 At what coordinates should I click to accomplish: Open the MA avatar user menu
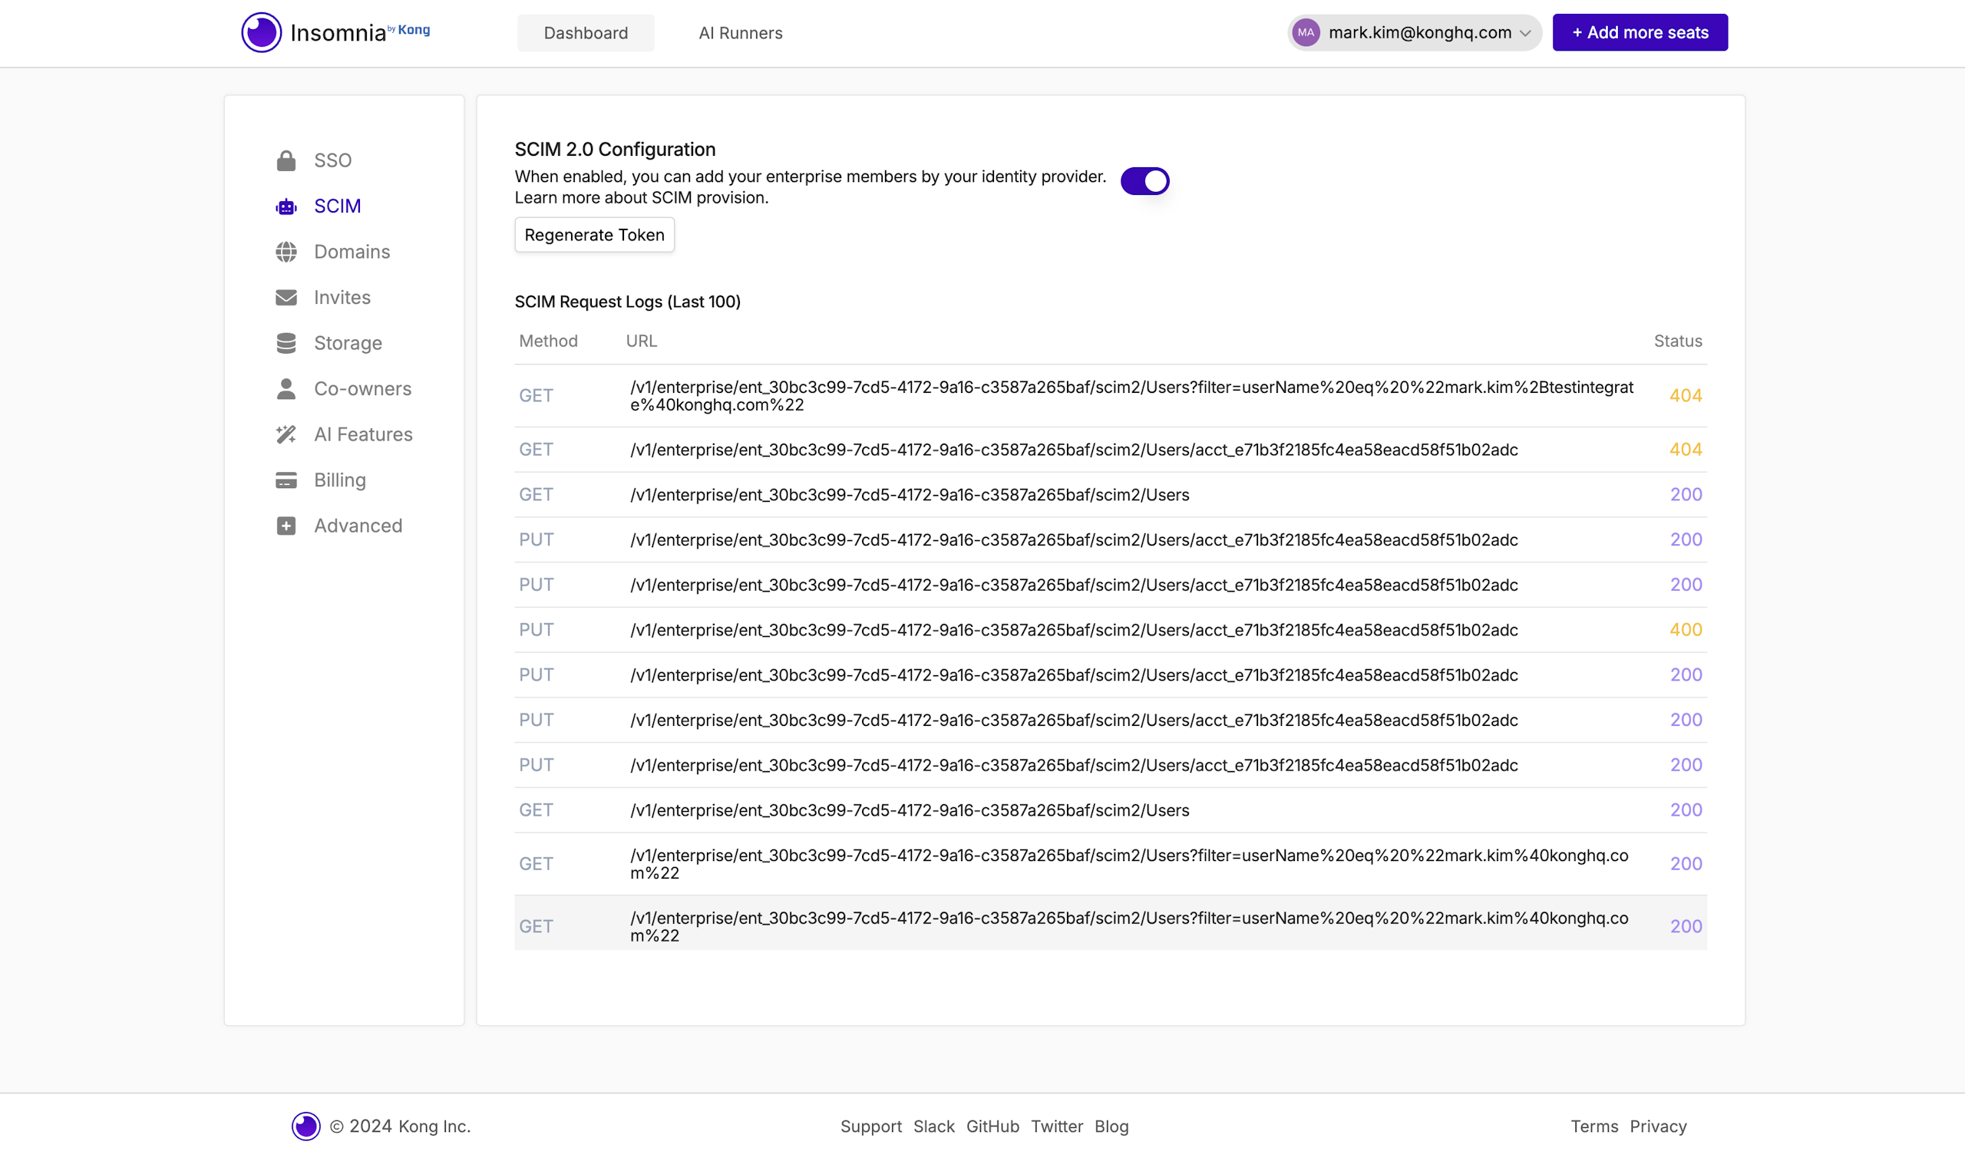point(1306,33)
